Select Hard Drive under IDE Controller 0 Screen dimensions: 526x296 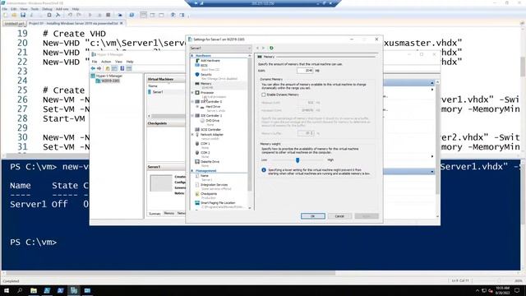pos(213,106)
